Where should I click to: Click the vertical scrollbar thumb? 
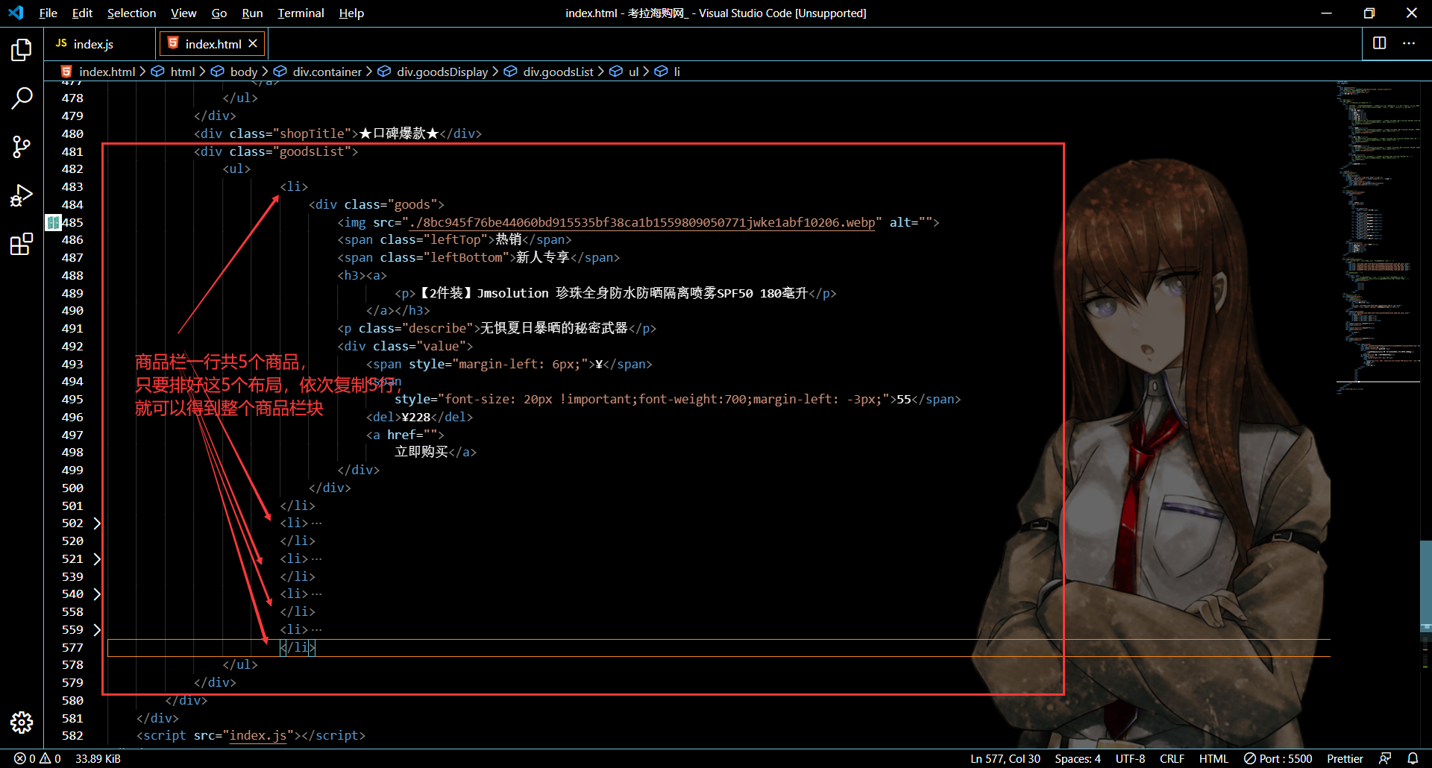pyautogui.click(x=1425, y=586)
